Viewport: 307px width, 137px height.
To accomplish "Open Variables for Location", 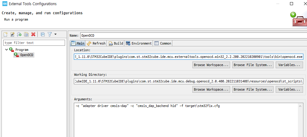I will (x=290, y=65).
